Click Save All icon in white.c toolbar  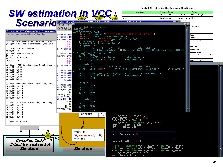(66, 28)
